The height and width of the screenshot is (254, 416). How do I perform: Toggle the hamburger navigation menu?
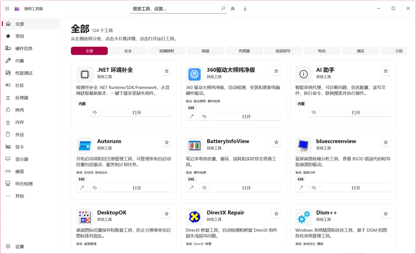click(x=7, y=8)
